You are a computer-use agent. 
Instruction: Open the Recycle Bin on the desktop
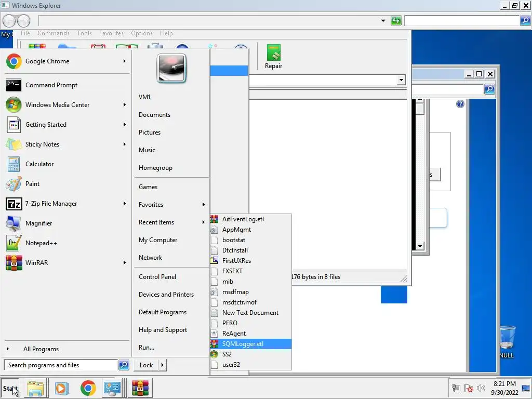pyautogui.click(x=507, y=341)
